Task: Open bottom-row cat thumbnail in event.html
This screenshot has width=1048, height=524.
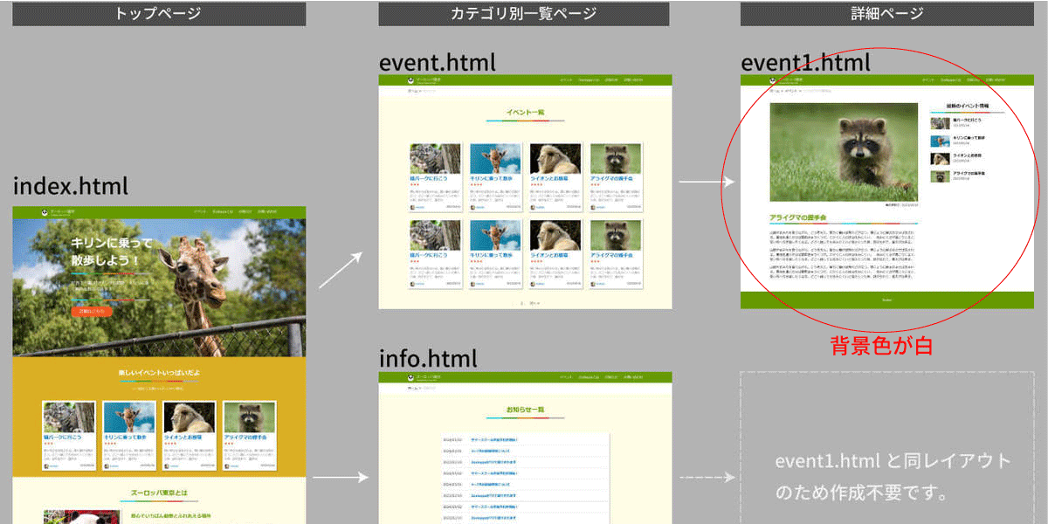Action: (436, 236)
